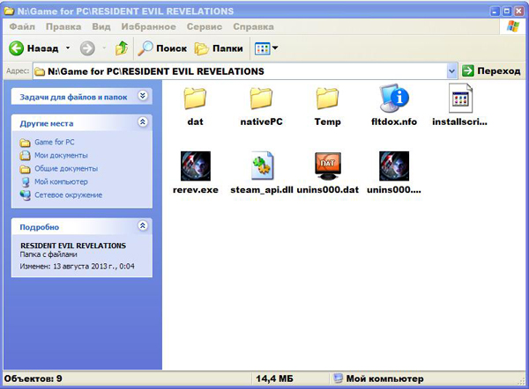Click the Windows flag logo in the menu bar
This screenshot has width=529, height=389.
click(513, 26)
